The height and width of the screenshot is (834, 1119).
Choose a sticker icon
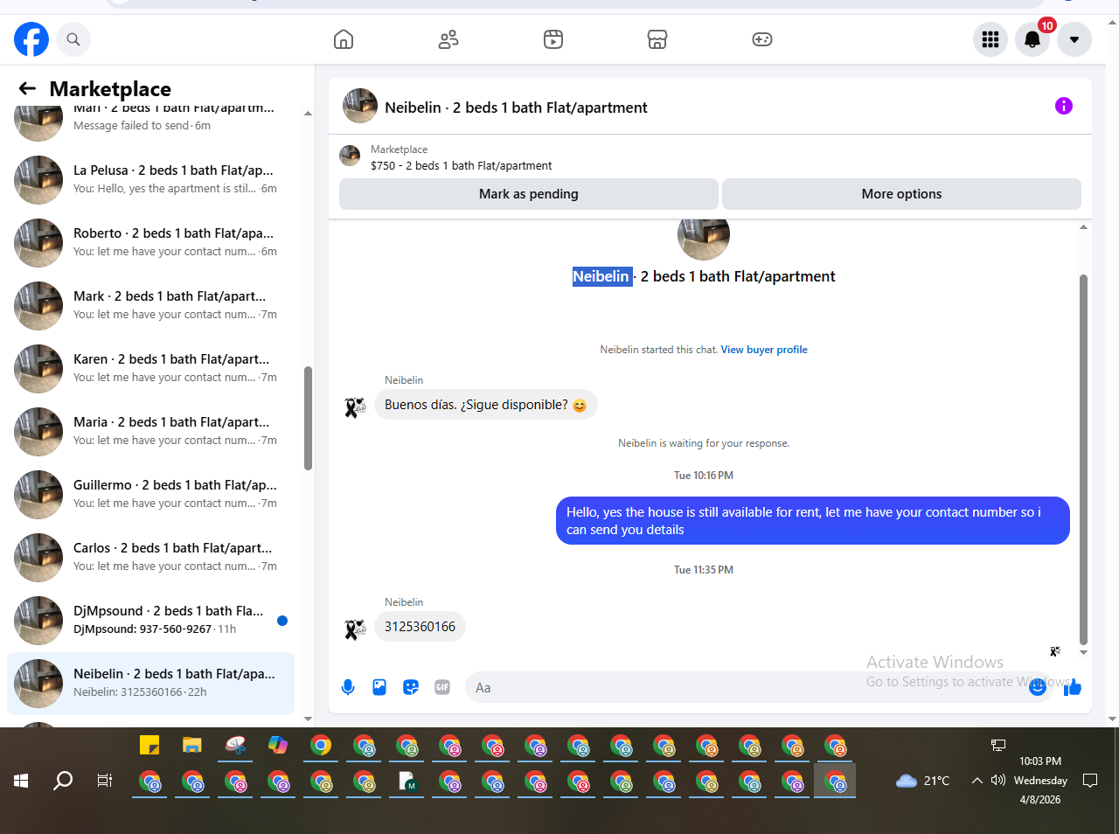pos(411,687)
